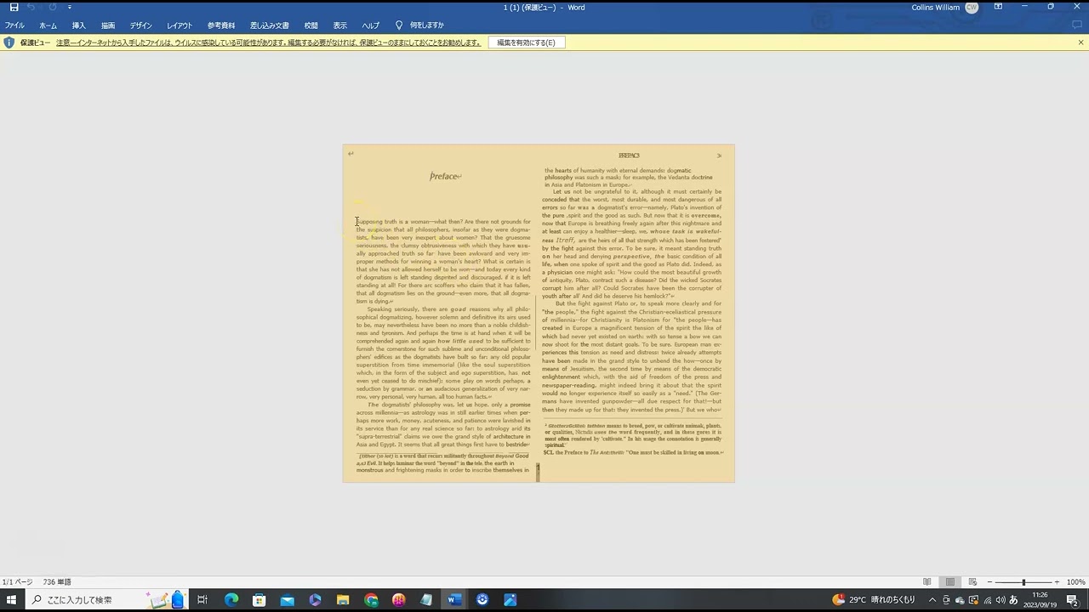
Task: Click the Preface heading in the document
Action: (x=443, y=176)
